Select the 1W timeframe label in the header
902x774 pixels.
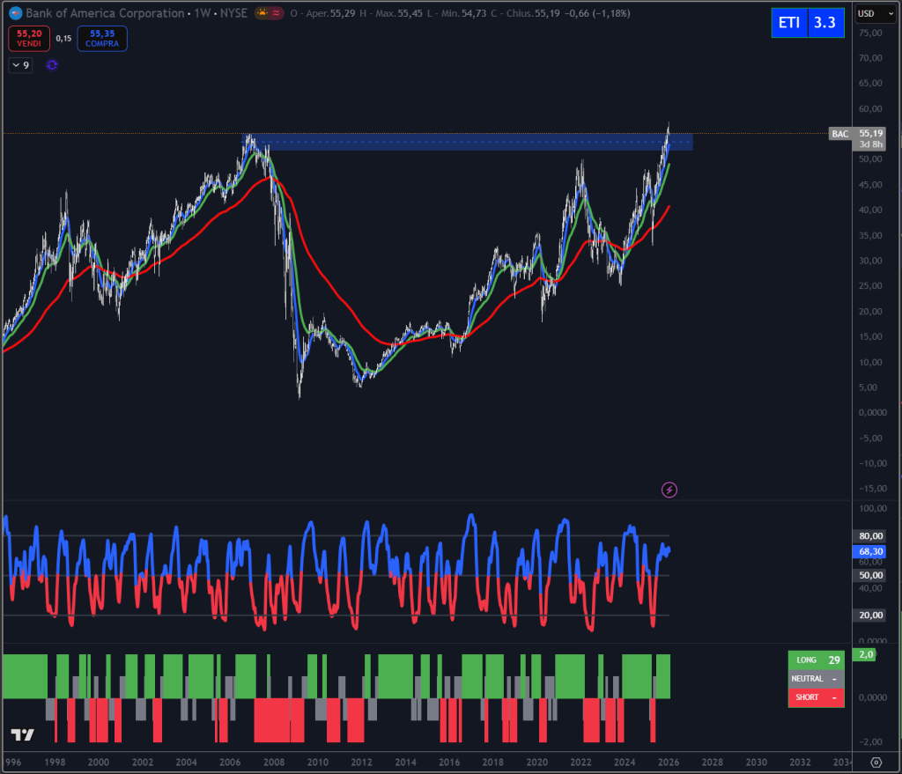coord(203,13)
